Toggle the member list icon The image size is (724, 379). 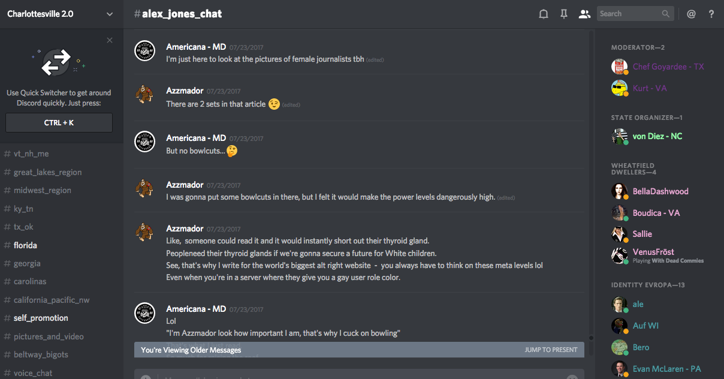point(584,14)
